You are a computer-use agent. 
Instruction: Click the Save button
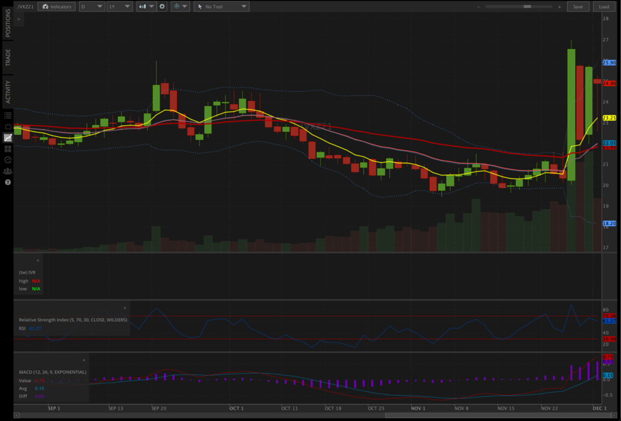pos(578,6)
